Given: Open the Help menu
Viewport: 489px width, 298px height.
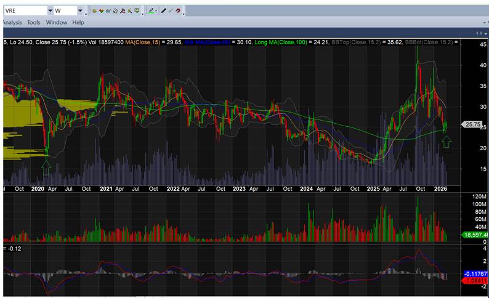Looking at the screenshot, I should (78, 22).
